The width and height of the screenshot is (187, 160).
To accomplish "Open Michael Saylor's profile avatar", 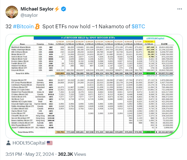I will click(12, 12).
